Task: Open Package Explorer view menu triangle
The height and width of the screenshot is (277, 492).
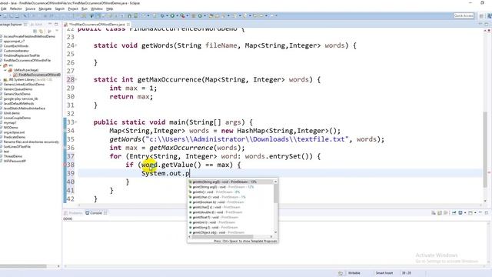Action: tap(57, 31)
